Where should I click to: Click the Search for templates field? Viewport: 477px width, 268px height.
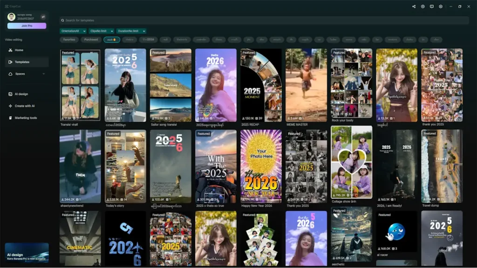pyautogui.click(x=264, y=20)
